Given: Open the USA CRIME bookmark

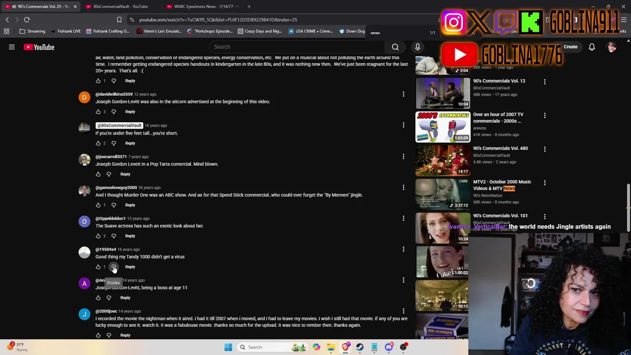Looking at the screenshot, I should [311, 31].
